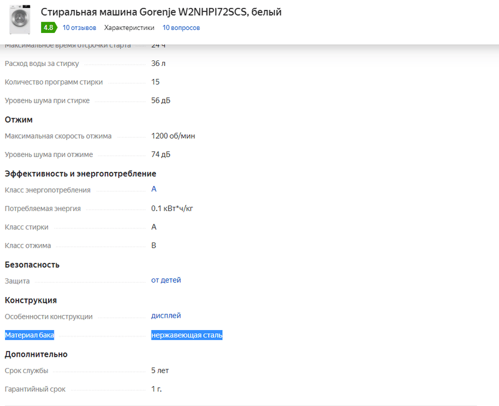Open the от детей protection link
The image size is (499, 406).
tap(166, 280)
